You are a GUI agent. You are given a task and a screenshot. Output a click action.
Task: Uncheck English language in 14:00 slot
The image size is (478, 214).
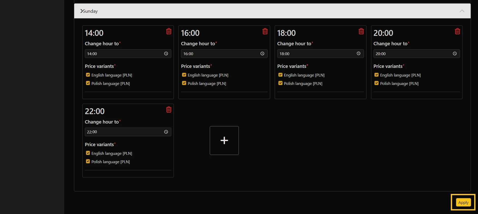[88, 75]
